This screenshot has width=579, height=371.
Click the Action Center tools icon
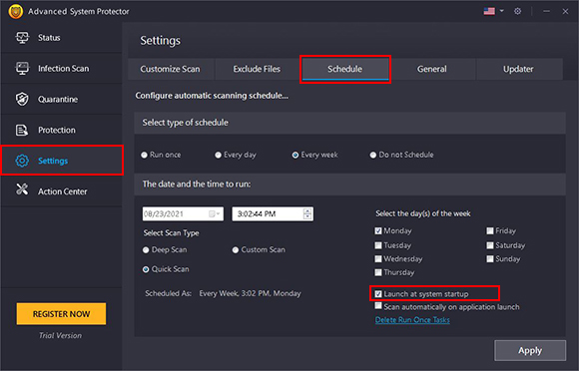(22, 189)
